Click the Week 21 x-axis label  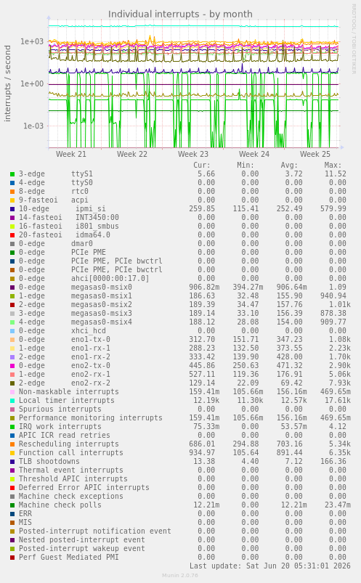point(70,154)
